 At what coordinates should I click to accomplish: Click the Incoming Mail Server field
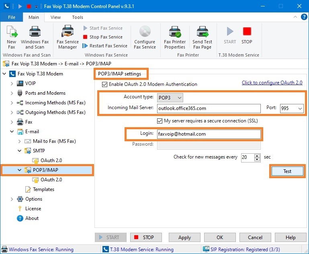tap(209, 108)
